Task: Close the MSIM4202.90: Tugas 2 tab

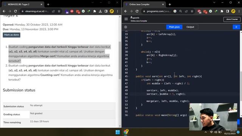Action: pyautogui.click(x=41, y=5)
